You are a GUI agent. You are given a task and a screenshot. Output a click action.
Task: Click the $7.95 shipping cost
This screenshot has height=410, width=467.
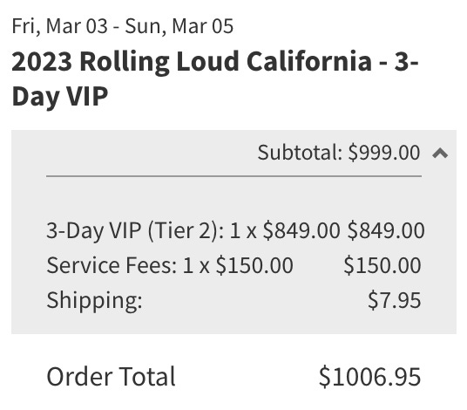(x=395, y=300)
